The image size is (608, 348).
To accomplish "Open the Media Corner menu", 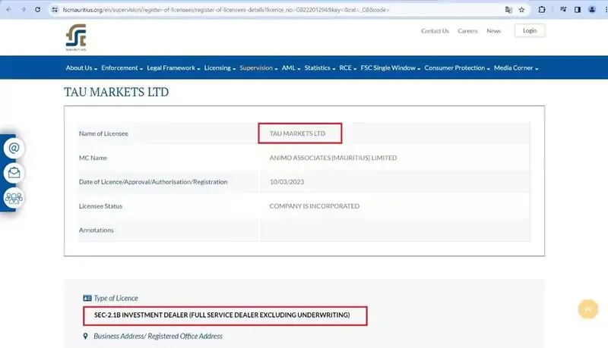I will 516,67.
